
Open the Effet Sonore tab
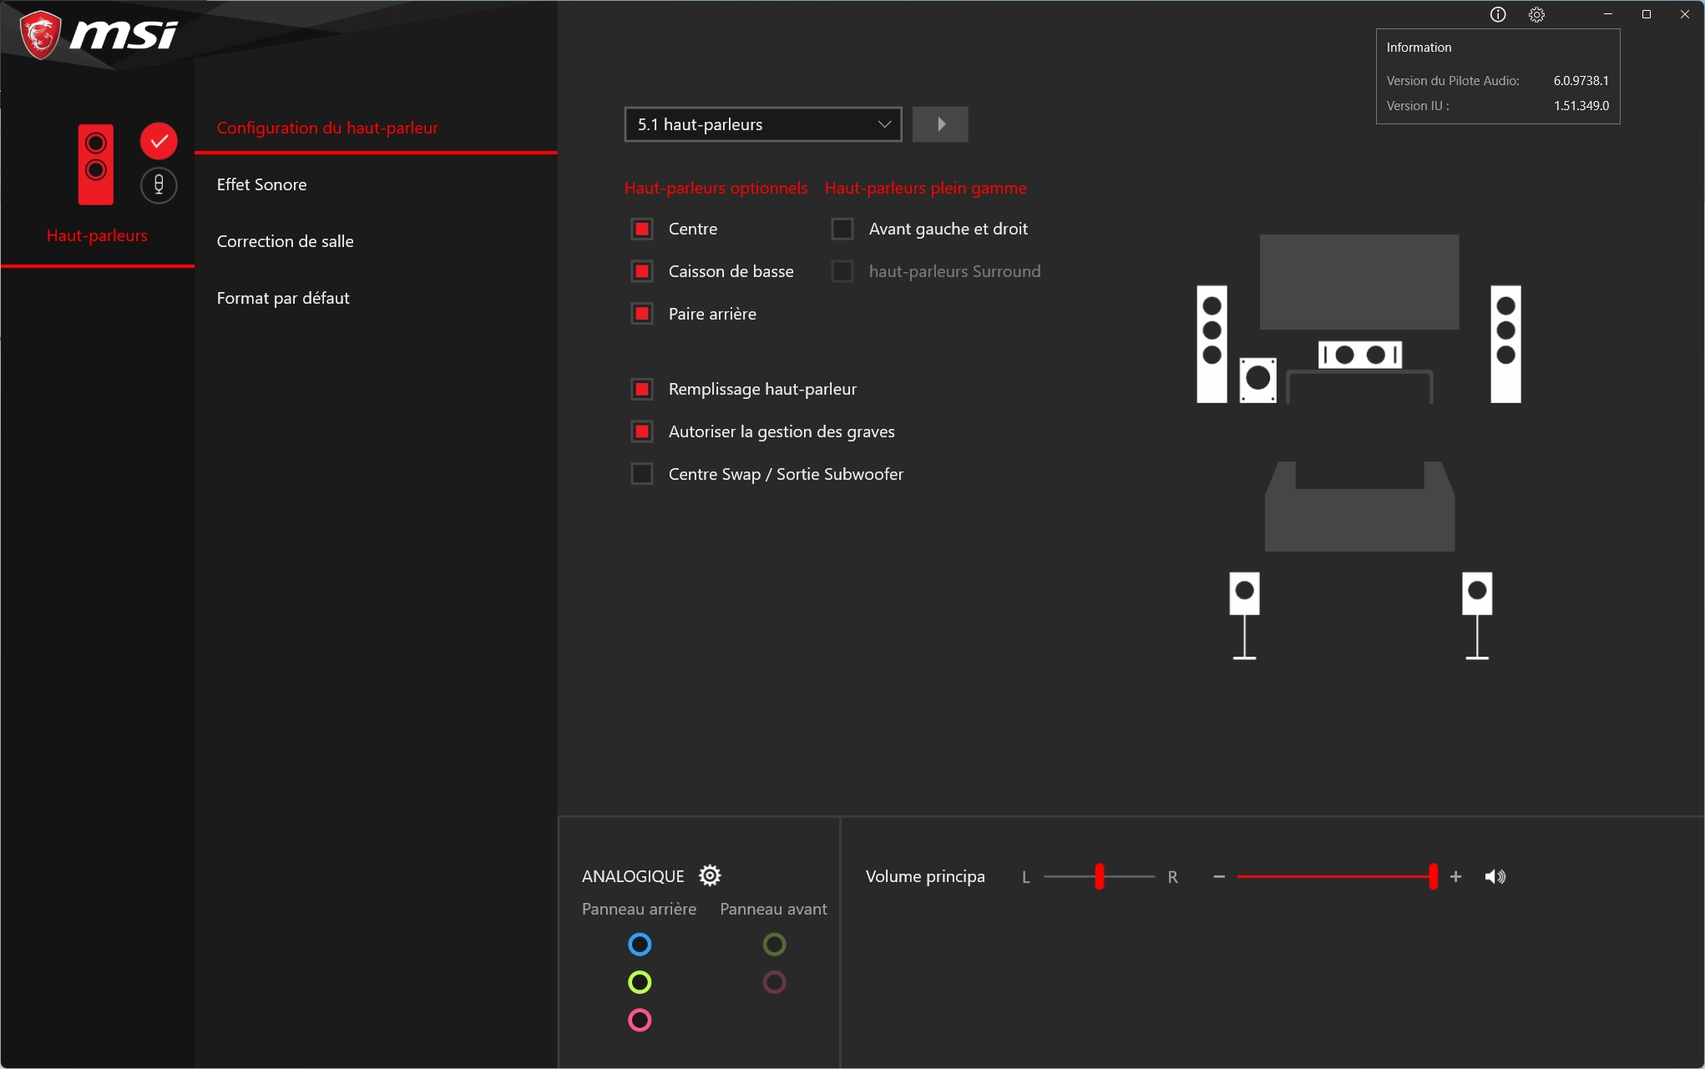click(x=261, y=184)
